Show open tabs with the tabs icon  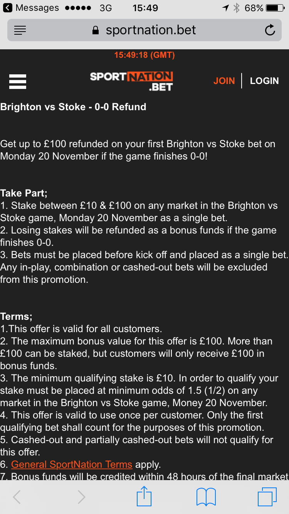[267, 497]
